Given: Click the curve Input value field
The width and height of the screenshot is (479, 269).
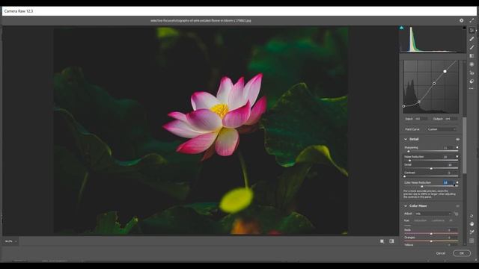Looking at the screenshot, I should tap(421, 119).
